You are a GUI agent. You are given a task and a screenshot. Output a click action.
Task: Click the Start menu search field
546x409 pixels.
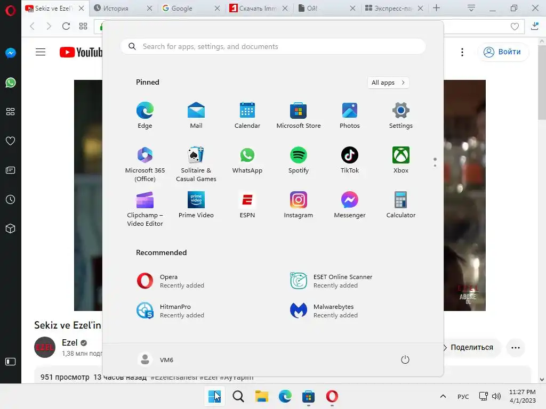272,47
